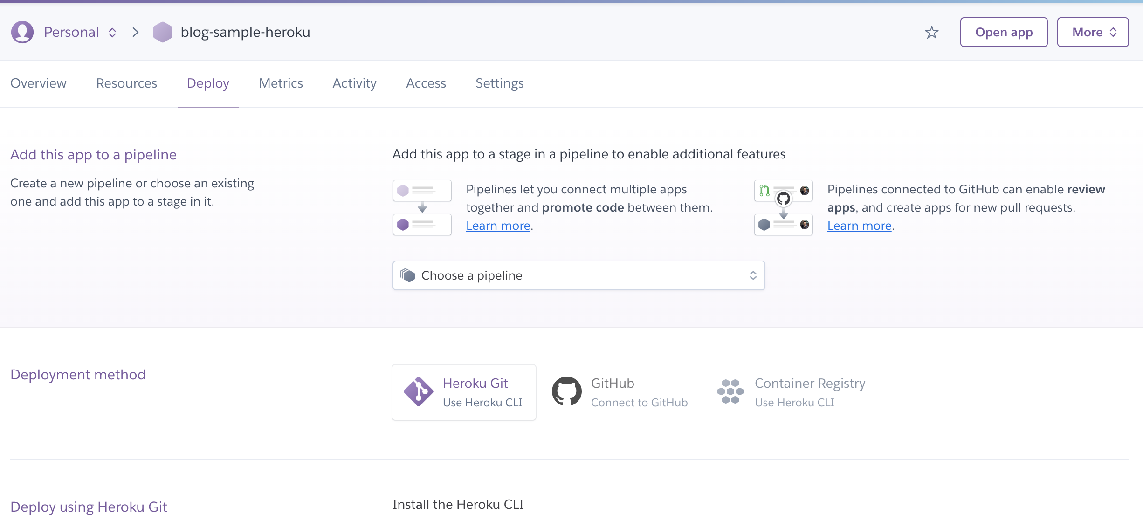
Task: Click the blog-sample-heroku hexagon app icon
Action: (x=162, y=32)
